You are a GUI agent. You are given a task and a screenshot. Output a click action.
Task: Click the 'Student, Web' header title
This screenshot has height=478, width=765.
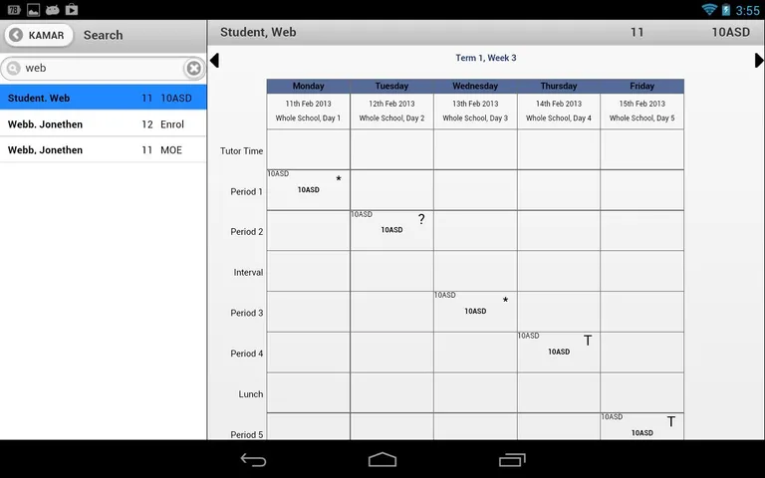click(258, 32)
